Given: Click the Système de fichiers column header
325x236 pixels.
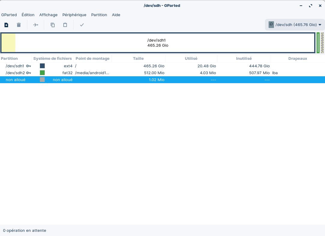Looking at the screenshot, I should (x=53, y=59).
